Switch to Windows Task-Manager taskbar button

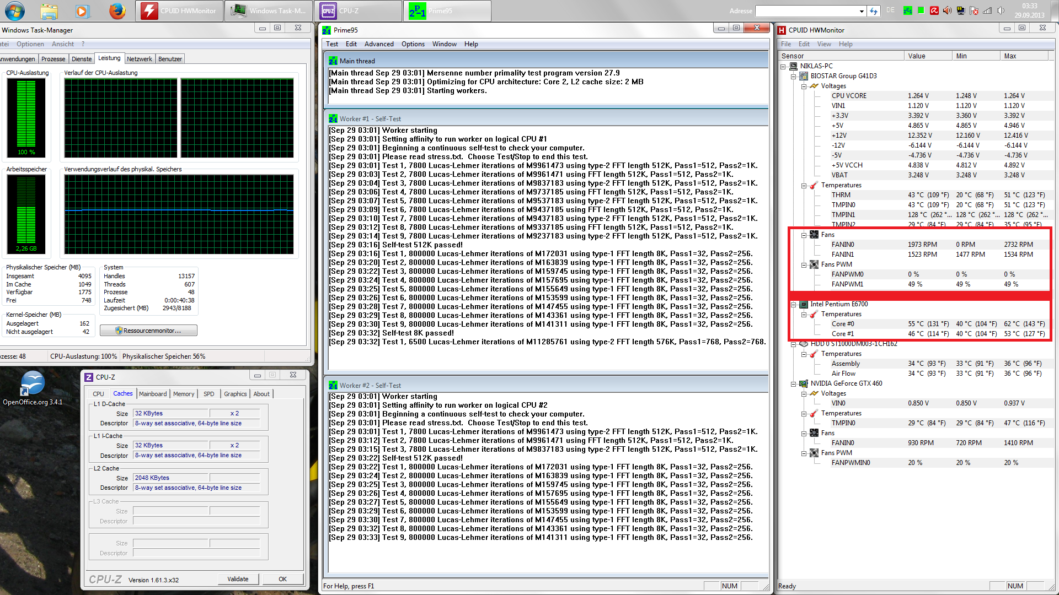(269, 10)
